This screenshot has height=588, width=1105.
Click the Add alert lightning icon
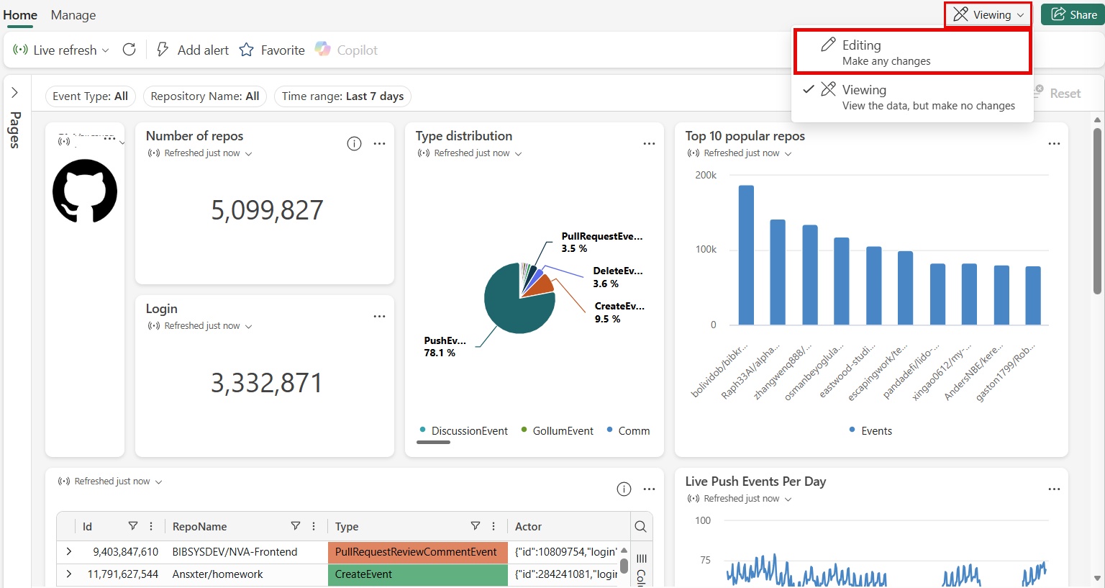pos(163,50)
